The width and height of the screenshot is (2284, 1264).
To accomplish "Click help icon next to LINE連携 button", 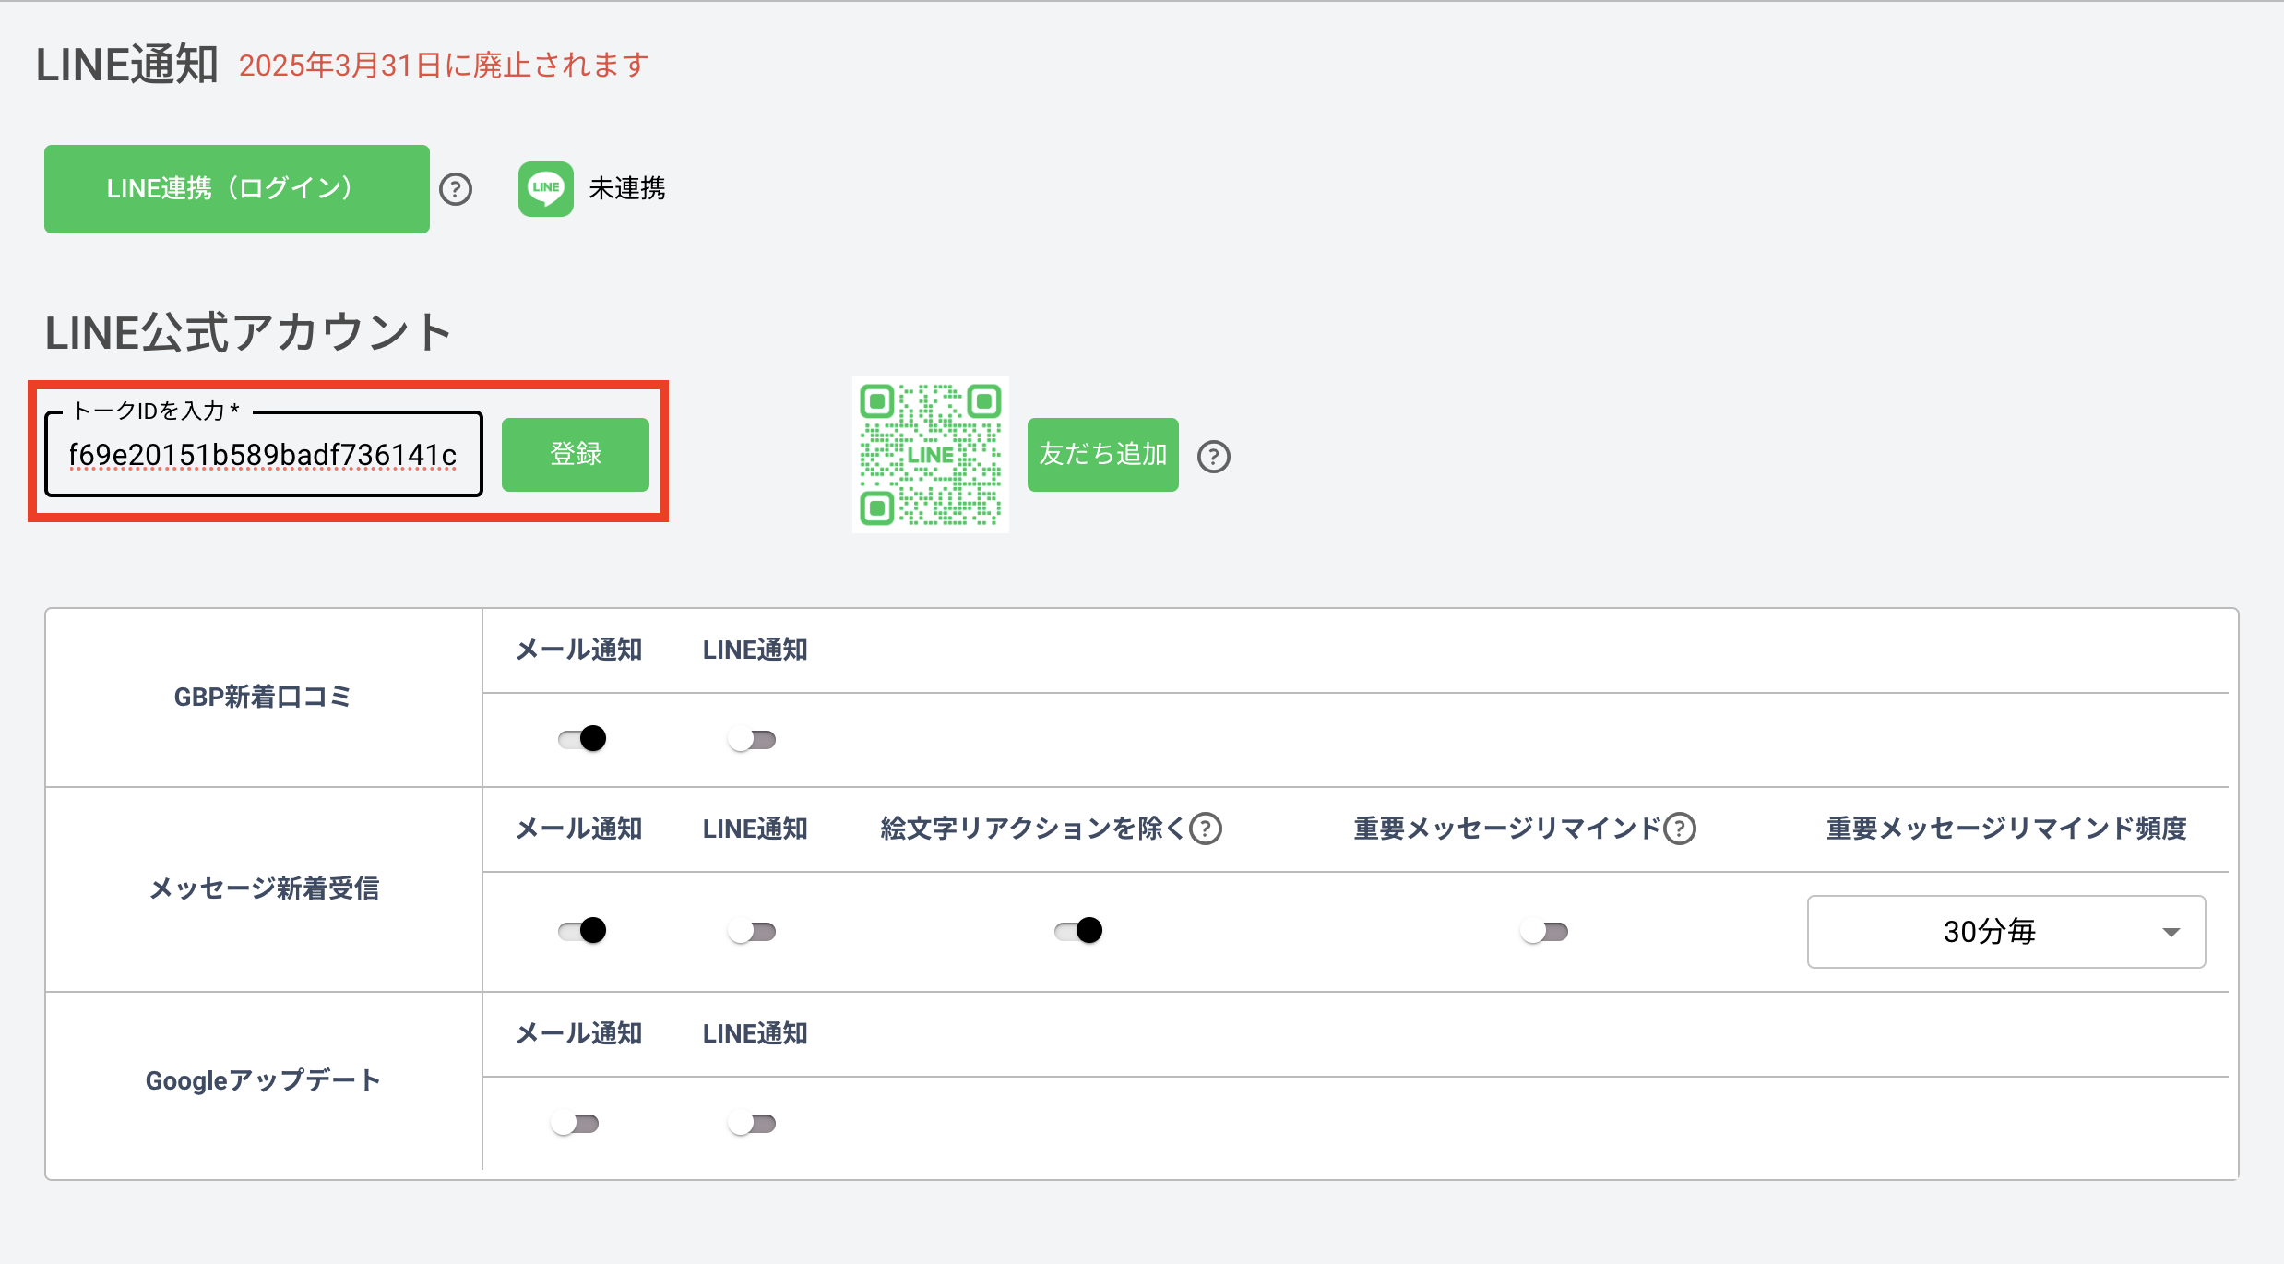I will [x=456, y=189].
